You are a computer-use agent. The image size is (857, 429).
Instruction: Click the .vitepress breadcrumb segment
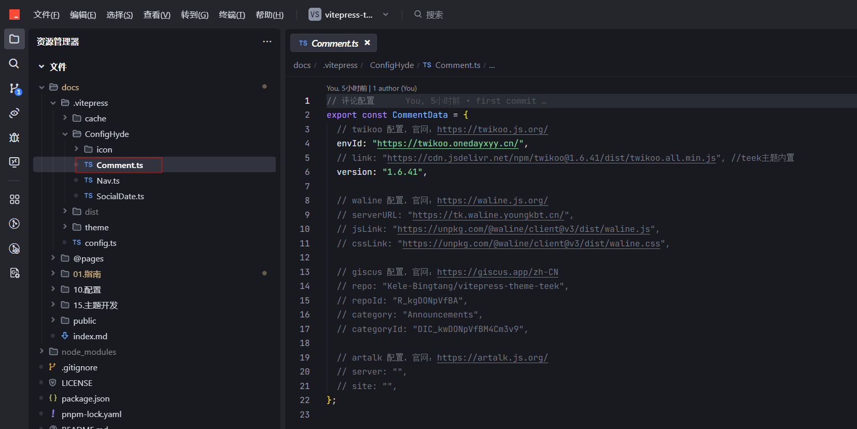pyautogui.click(x=340, y=65)
